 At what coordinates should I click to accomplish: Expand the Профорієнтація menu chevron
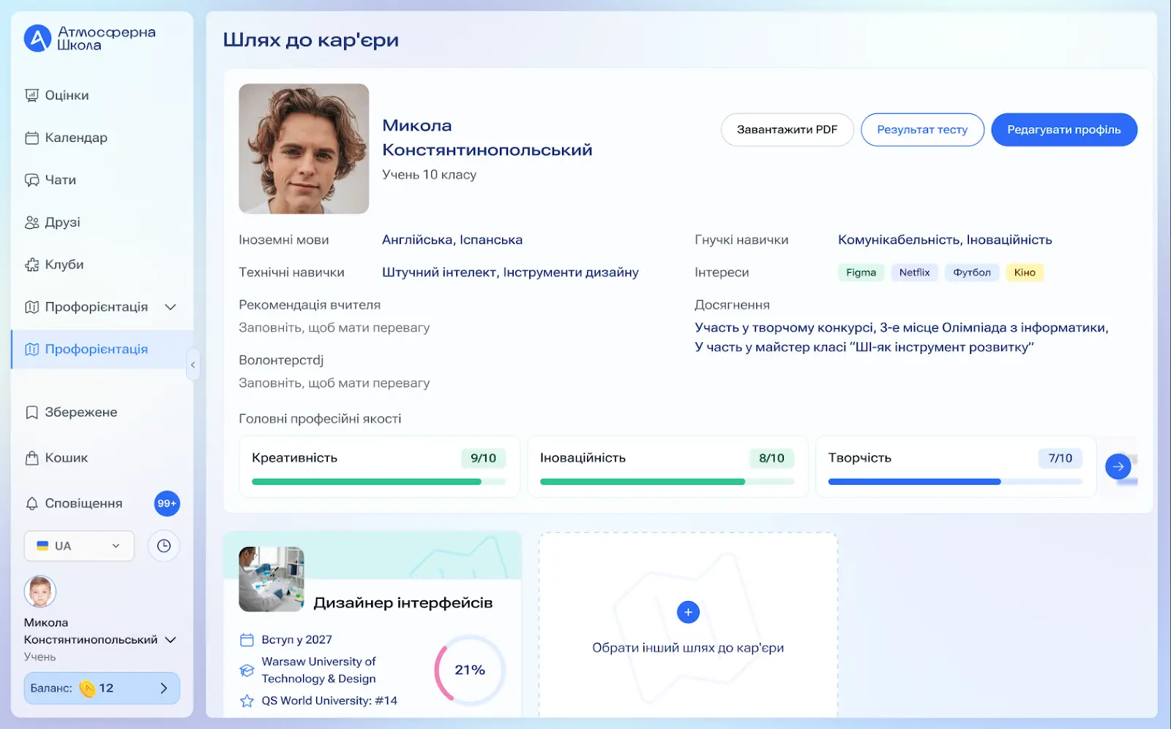[171, 307]
